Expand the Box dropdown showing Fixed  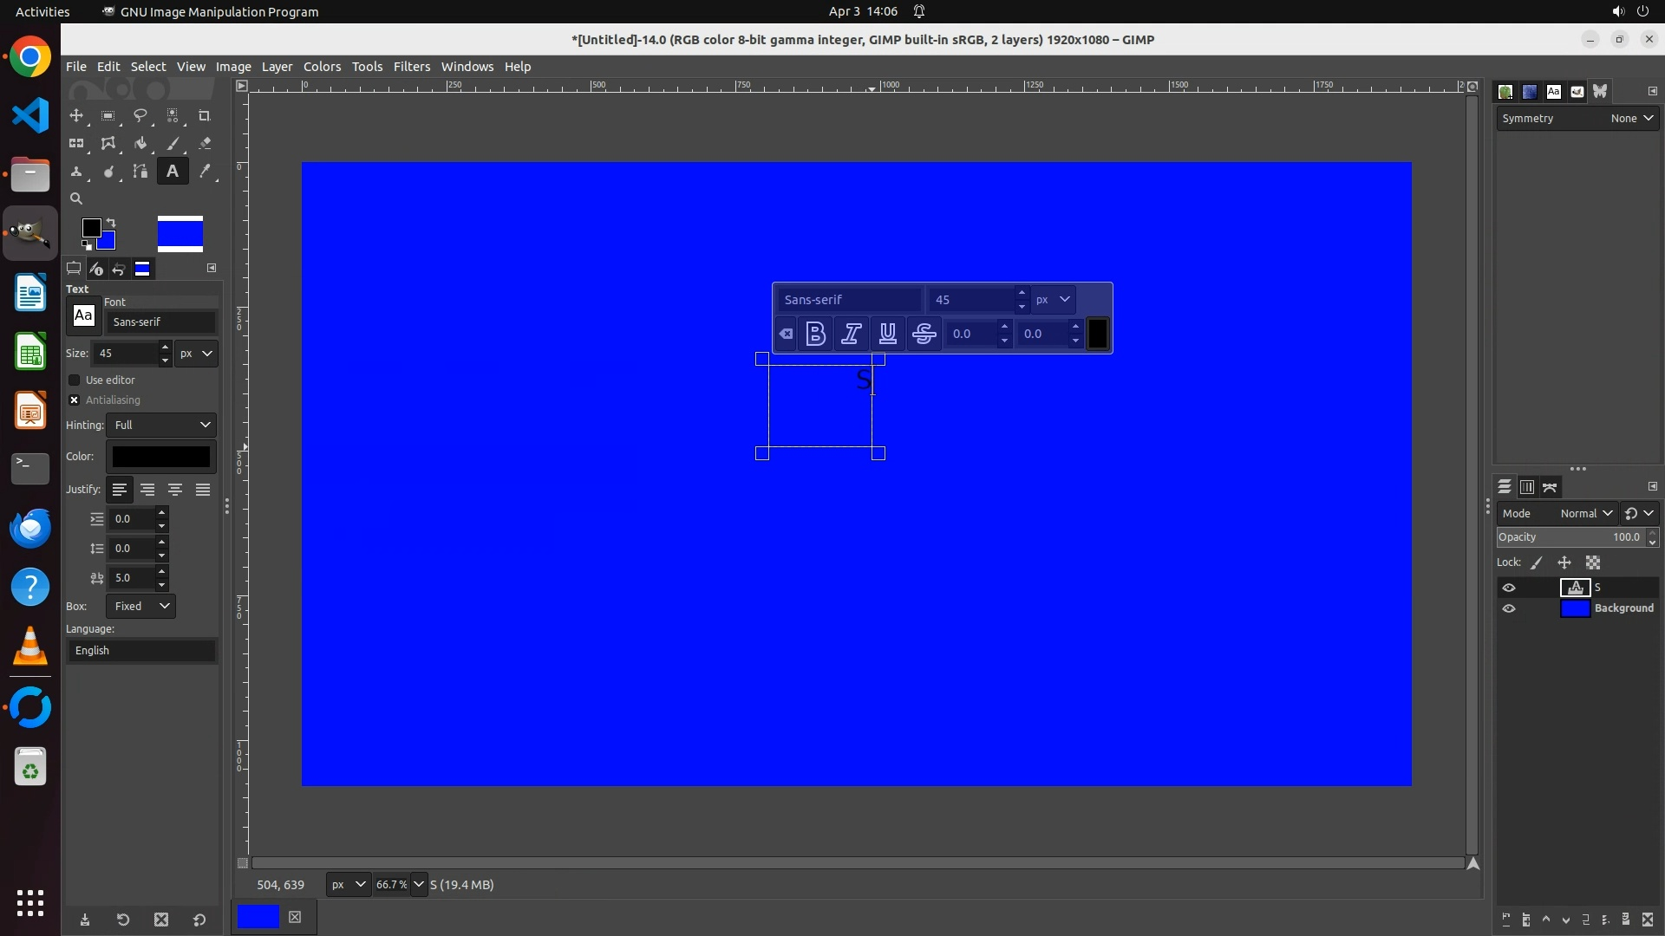point(140,606)
